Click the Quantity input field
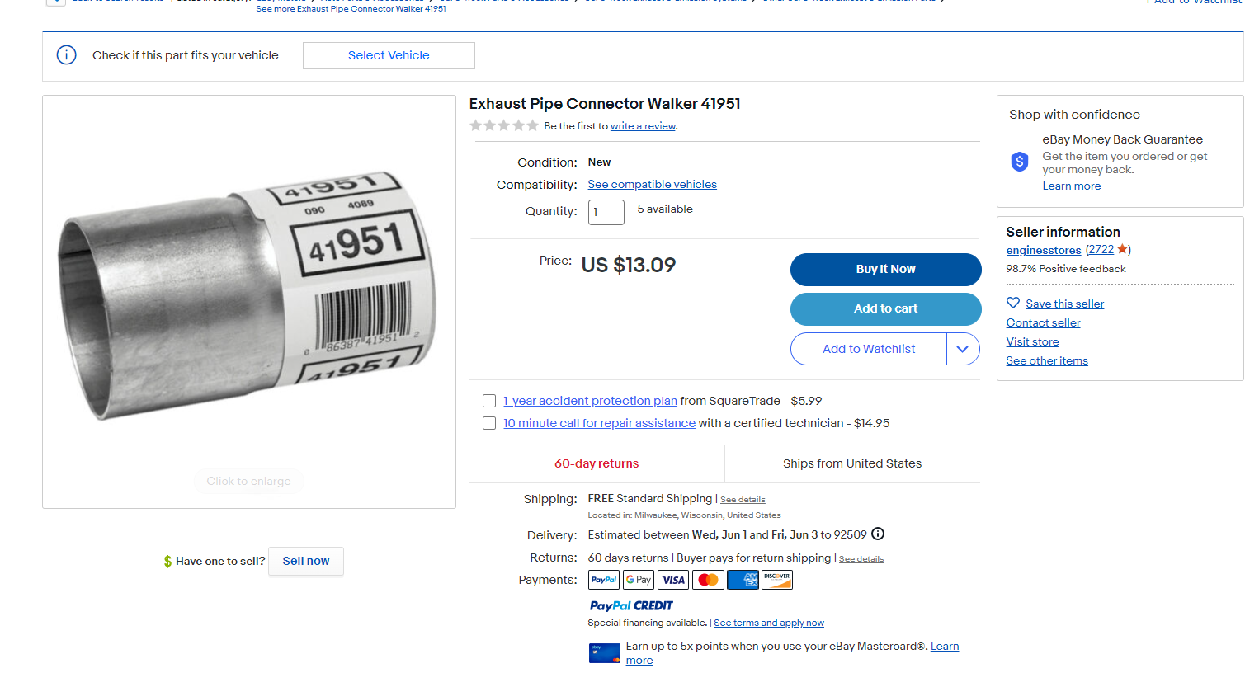Viewport: 1245px width, 687px height. (606, 212)
